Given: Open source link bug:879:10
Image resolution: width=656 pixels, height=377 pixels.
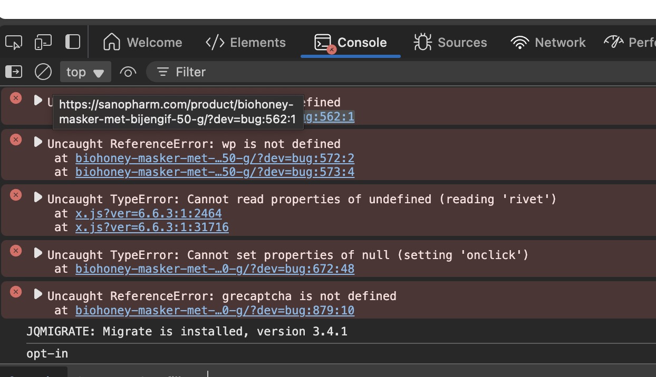Looking at the screenshot, I should 215,311.
